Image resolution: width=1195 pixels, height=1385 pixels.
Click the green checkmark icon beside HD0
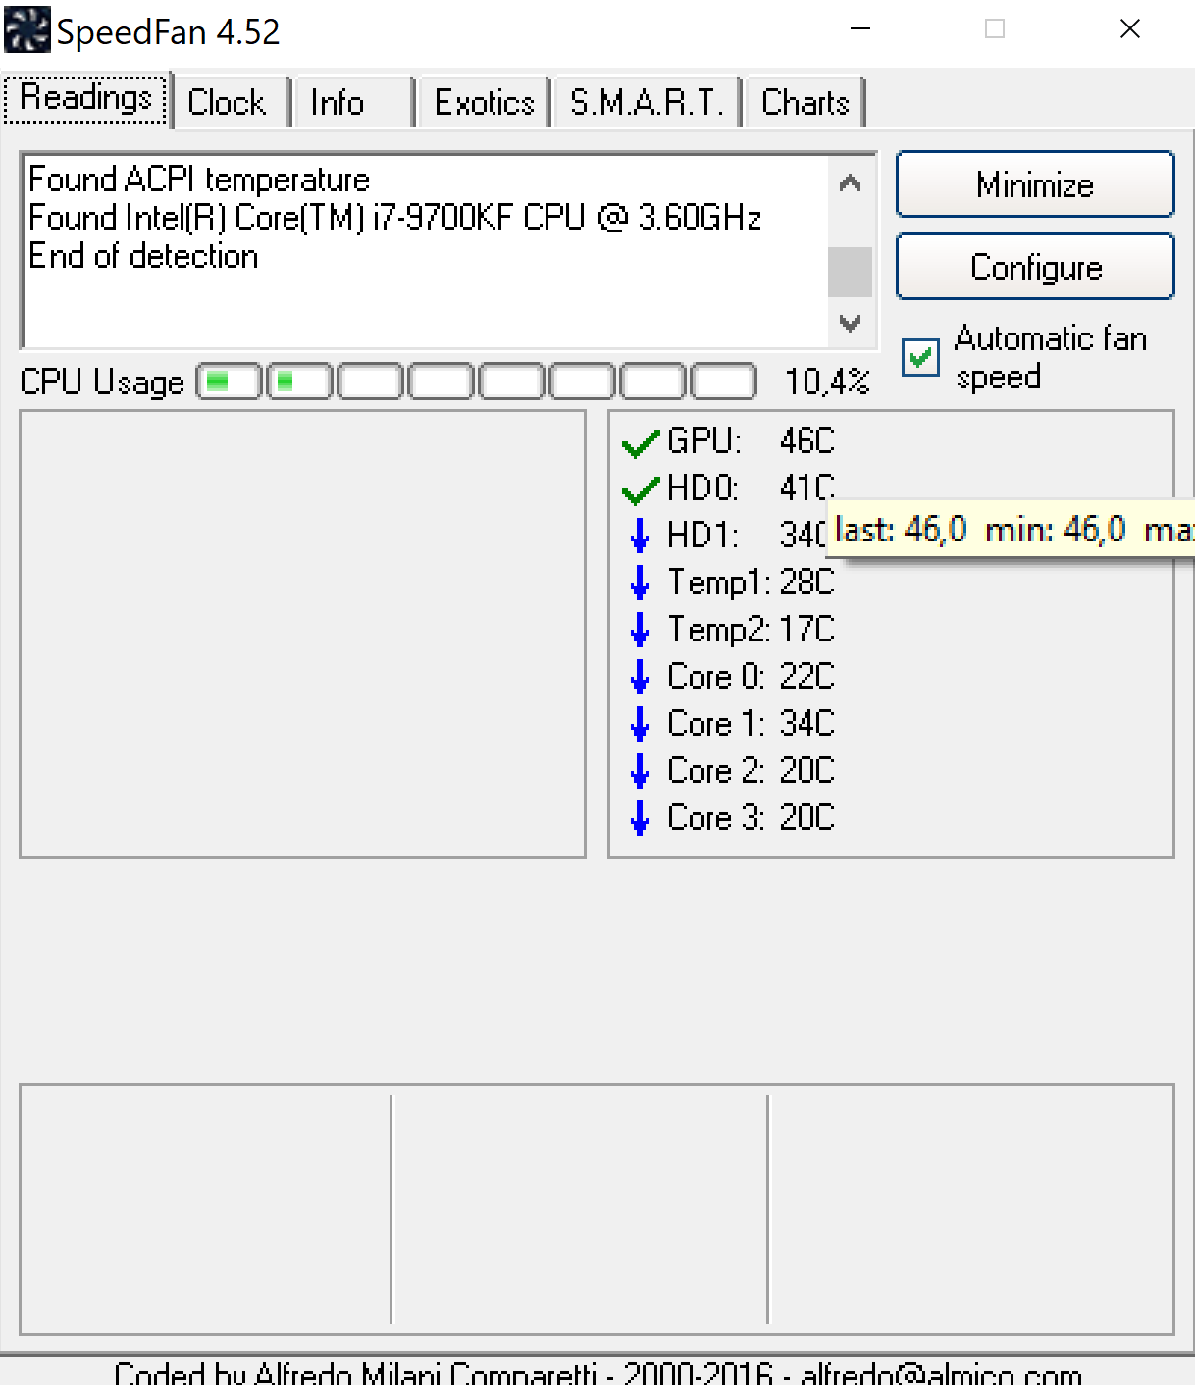point(641,489)
